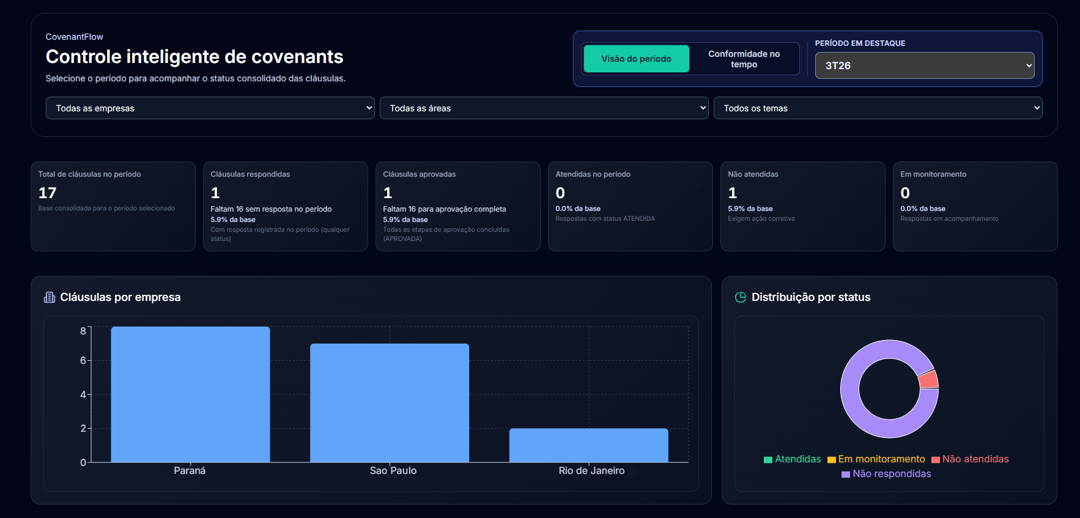
Task: Click the pie chart icon beside Distribuição por status
Action: click(x=741, y=297)
